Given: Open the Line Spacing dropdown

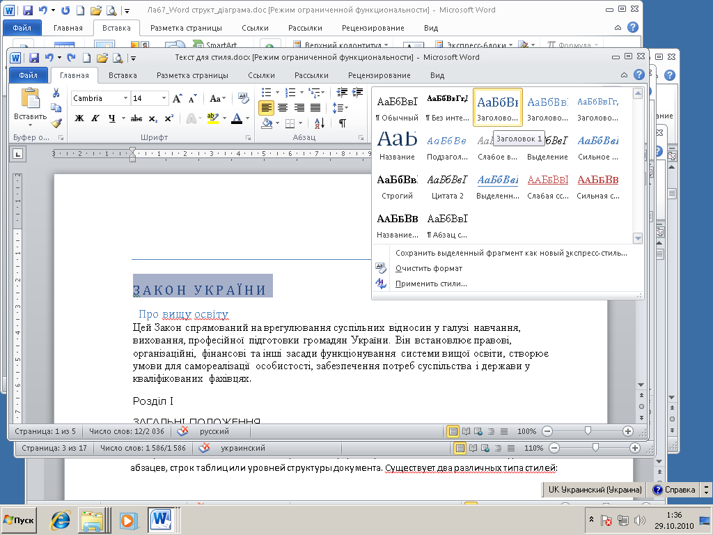Looking at the screenshot, I should click(340, 108).
